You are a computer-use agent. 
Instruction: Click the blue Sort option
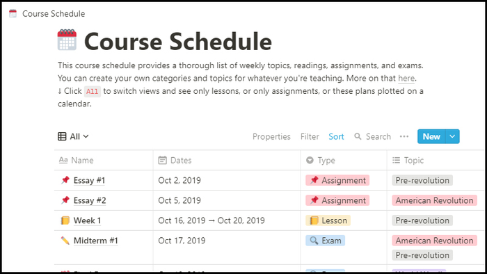pyautogui.click(x=336, y=136)
